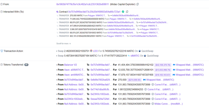Click the $42,108,370.78 value badge
This screenshot has width=209, height=106.
coord(163,64)
